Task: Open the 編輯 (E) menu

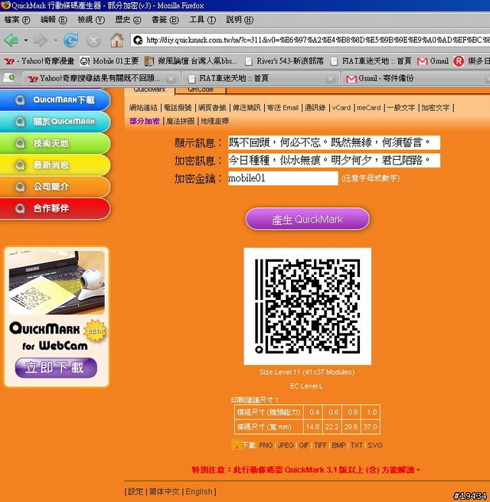Action: point(54,20)
